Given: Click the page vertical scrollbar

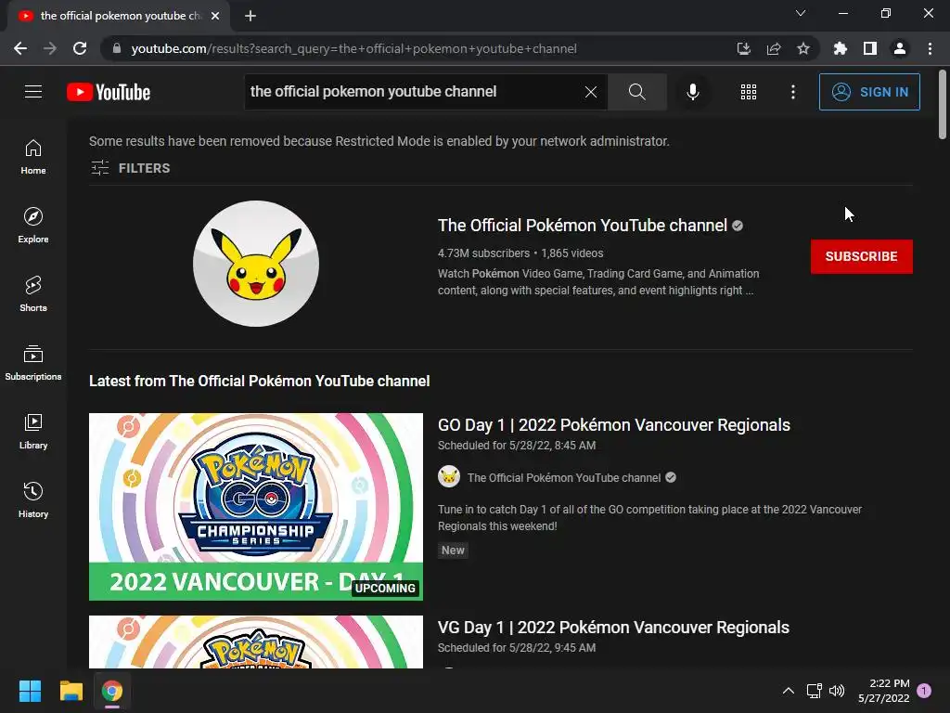Looking at the screenshot, I should (x=943, y=104).
